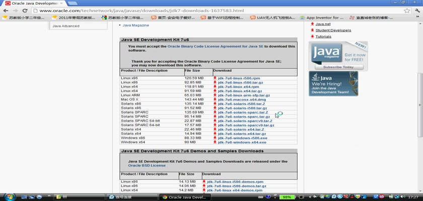Download jdk-7u6-linux-arm-sfp.tar.gz
423x201 pixels.
[x=244, y=95]
